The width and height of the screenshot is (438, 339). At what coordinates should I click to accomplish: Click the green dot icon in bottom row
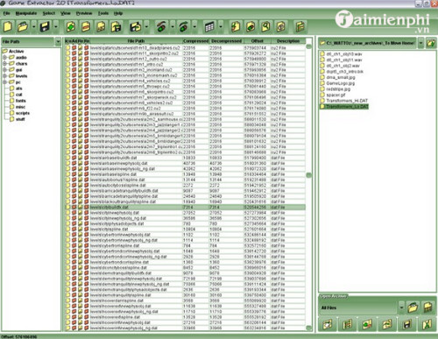(367, 324)
